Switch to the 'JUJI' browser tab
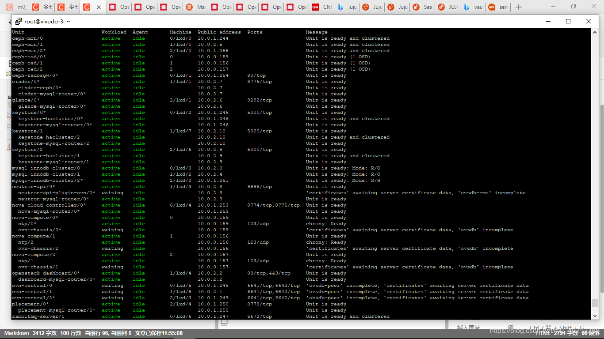This screenshot has width=604, height=339. coord(448,7)
